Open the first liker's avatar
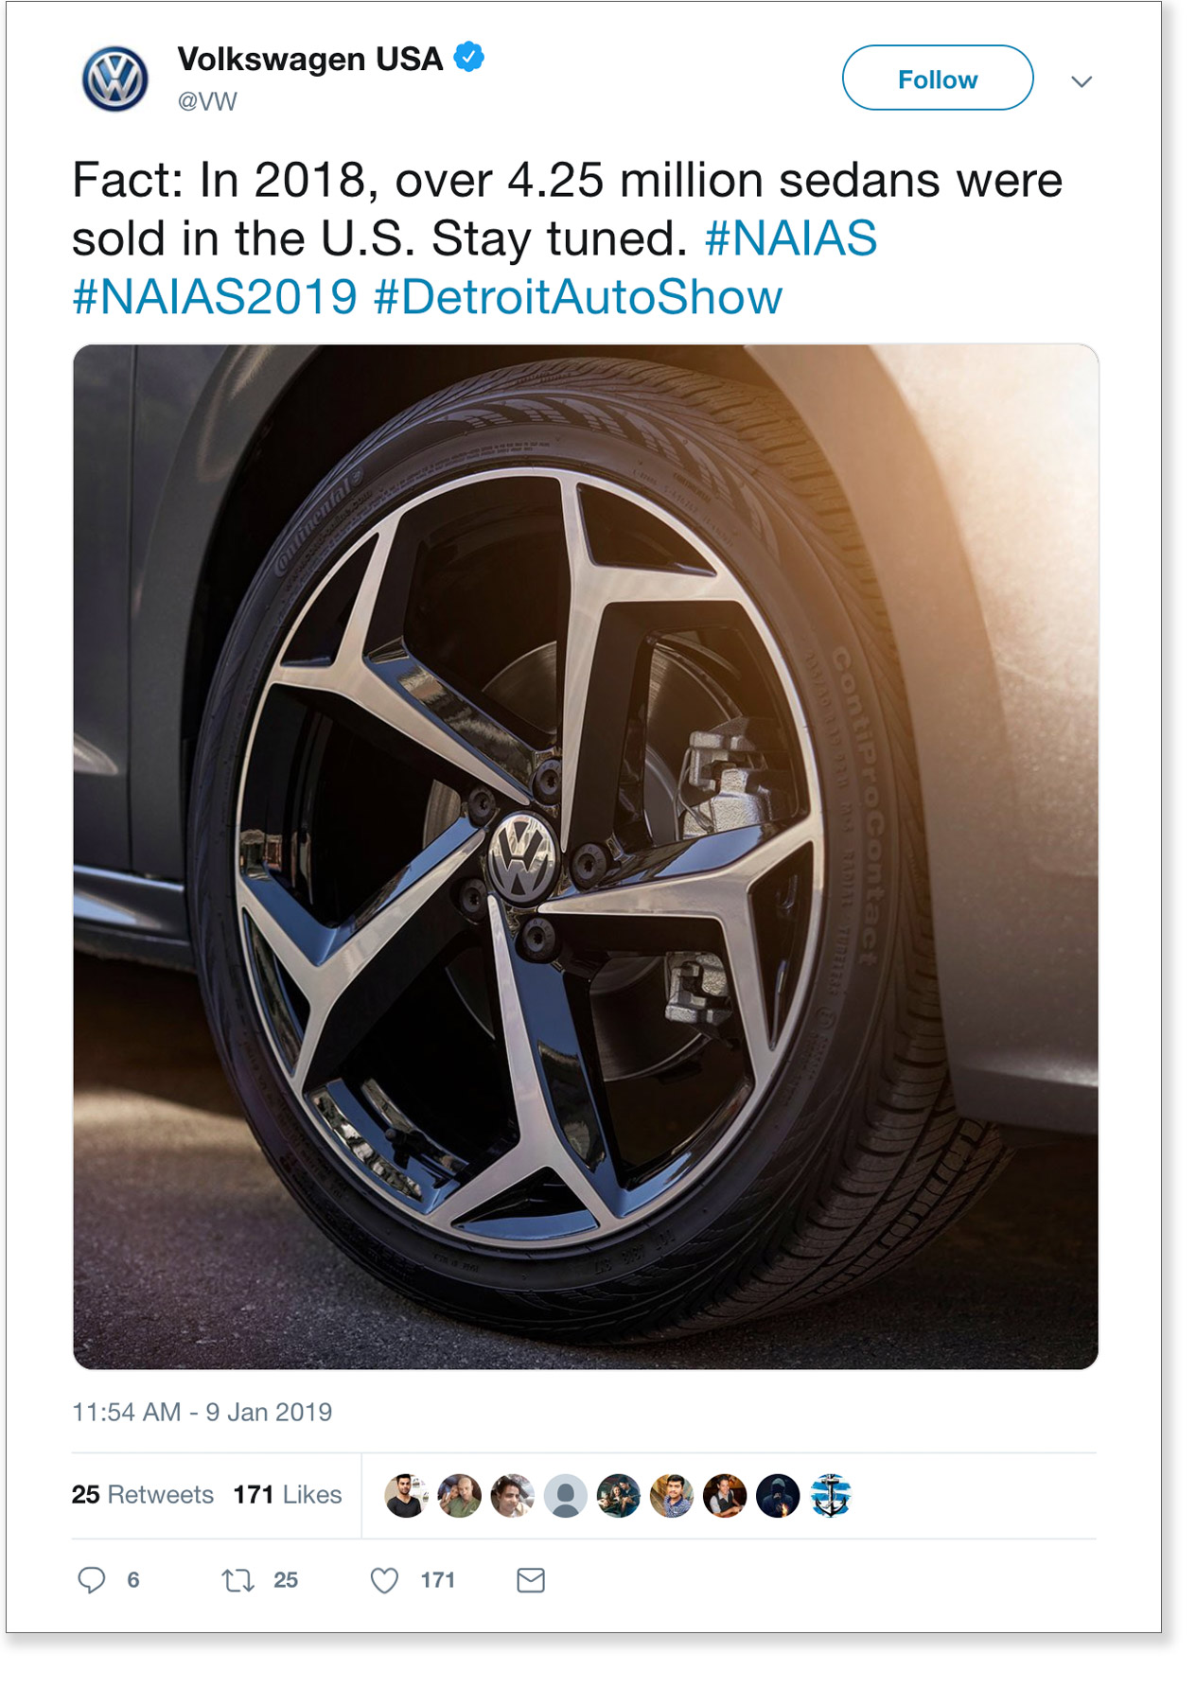 tap(407, 1496)
